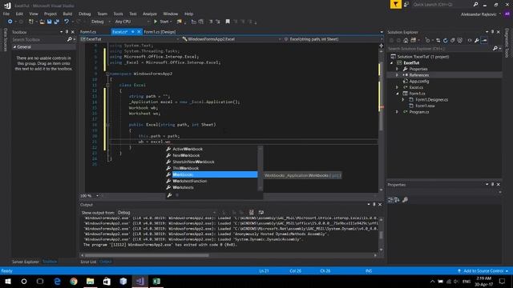
Task: Click the Categorized icon in Properties panel
Action: [390, 200]
